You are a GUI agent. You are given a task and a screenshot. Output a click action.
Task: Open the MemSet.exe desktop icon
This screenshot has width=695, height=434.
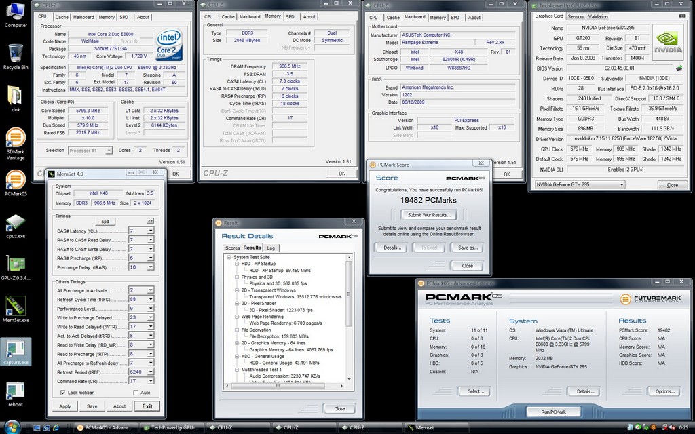point(16,309)
